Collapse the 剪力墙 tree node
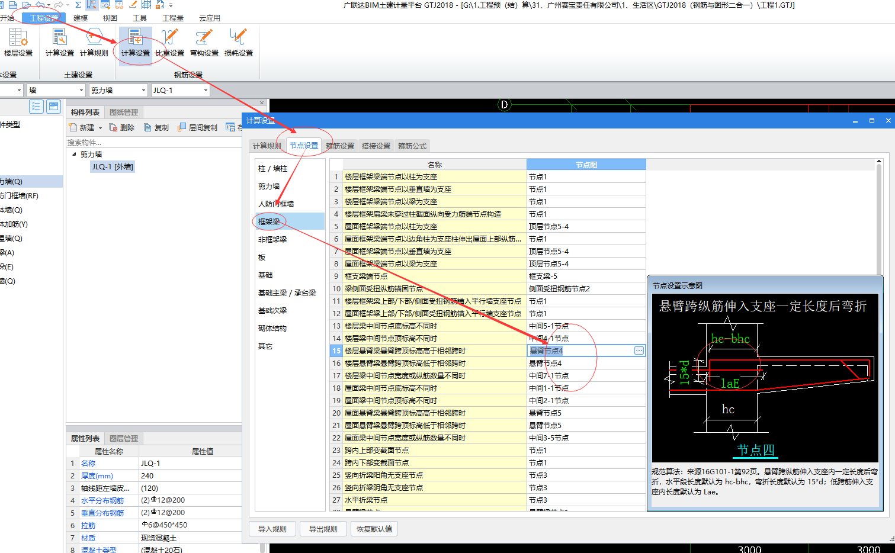This screenshot has height=553, width=895. pos(74,154)
